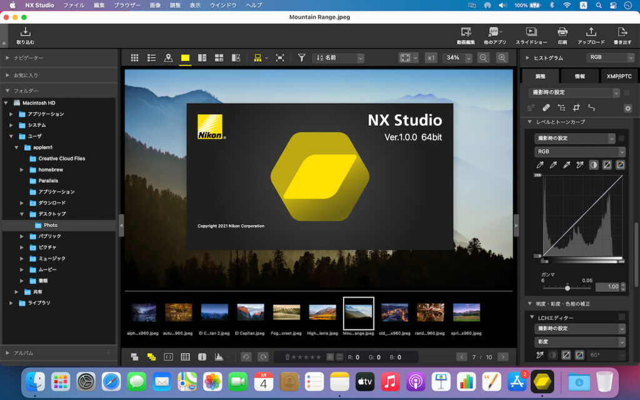640x400 pixels.
Task: Click the filter funnel icon
Action: [x=301, y=57]
